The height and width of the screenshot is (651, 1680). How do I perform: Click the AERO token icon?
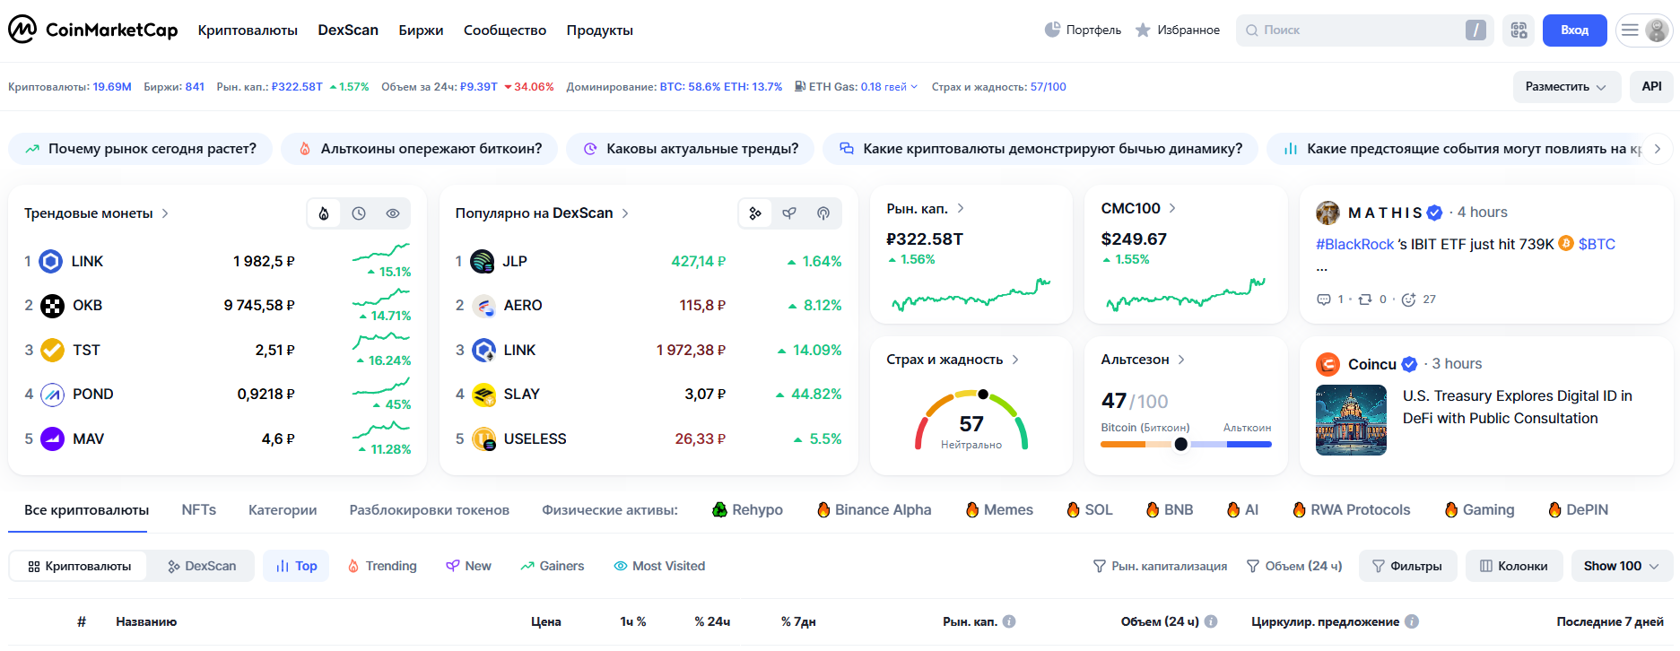point(483,306)
